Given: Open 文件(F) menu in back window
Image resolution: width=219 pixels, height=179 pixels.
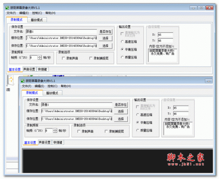Looking at the screenshot, I should click(11, 13).
